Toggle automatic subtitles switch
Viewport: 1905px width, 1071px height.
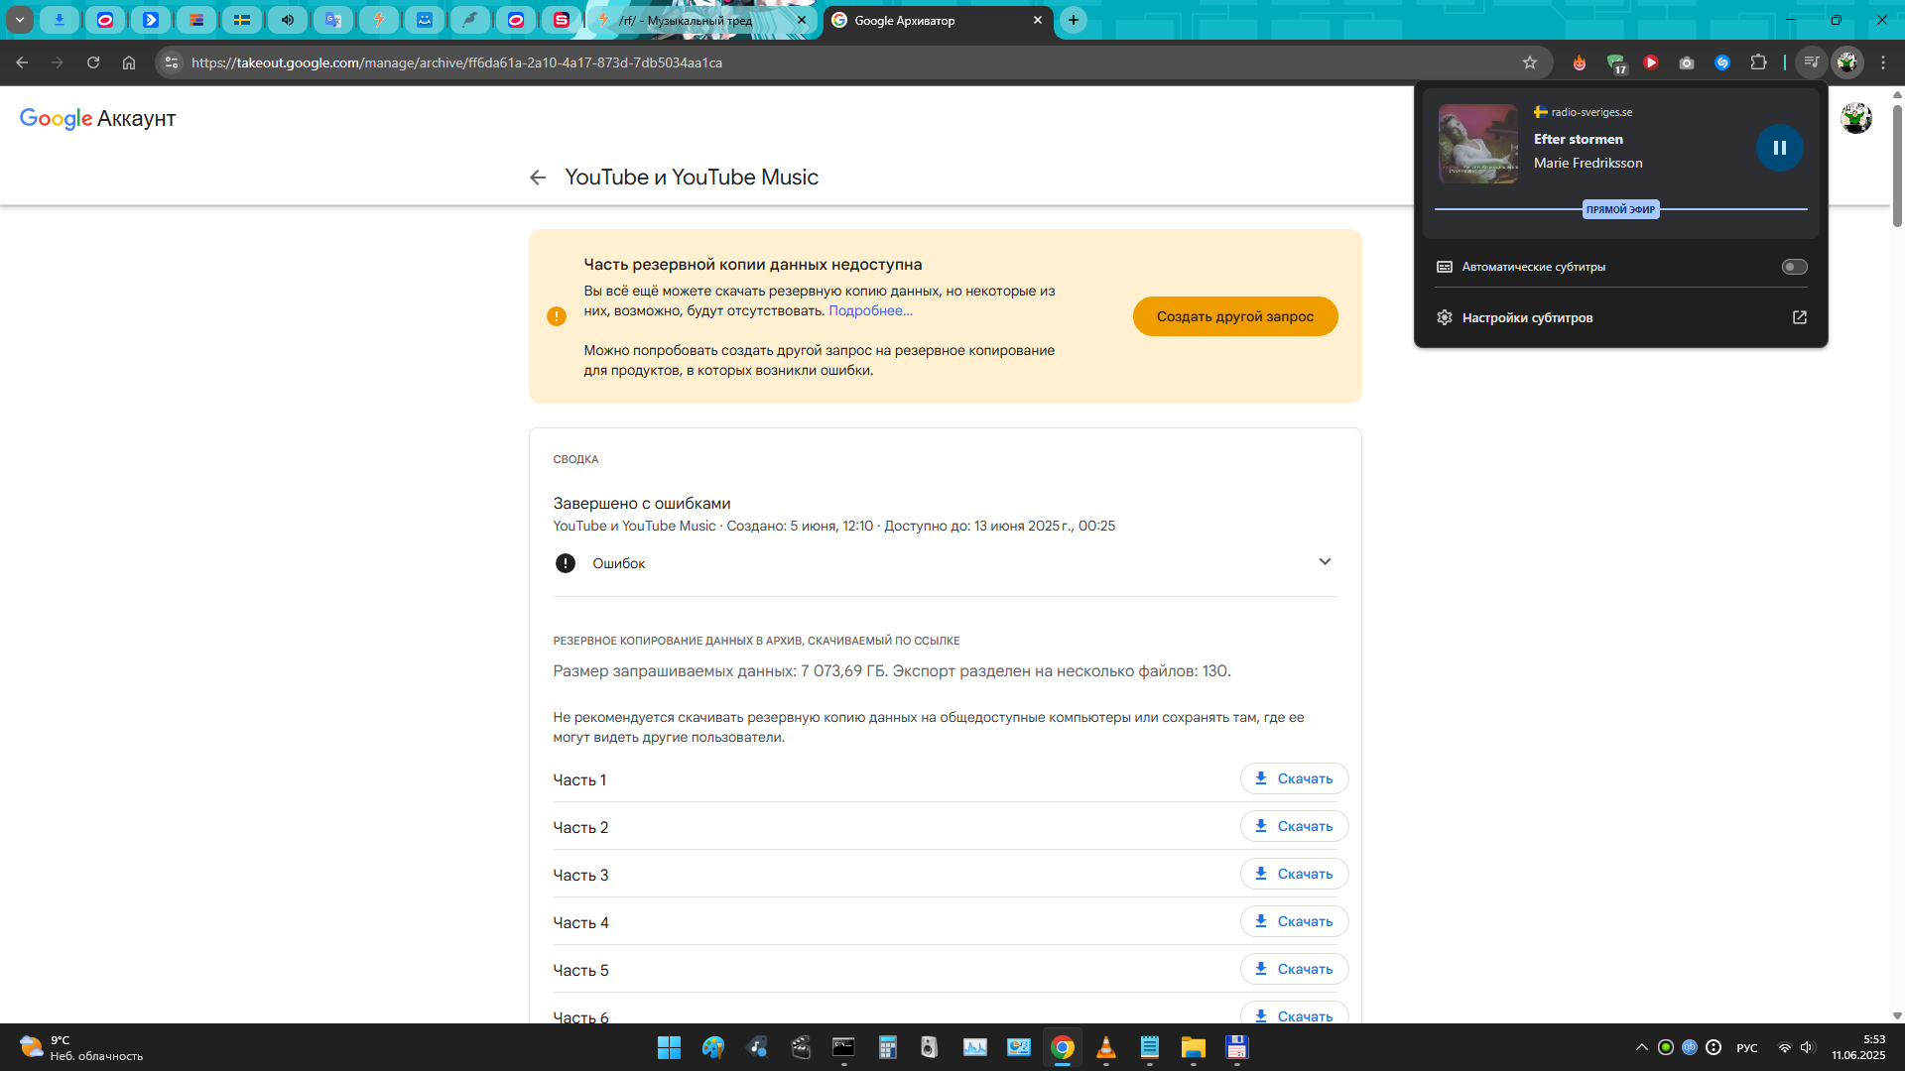1794,267
